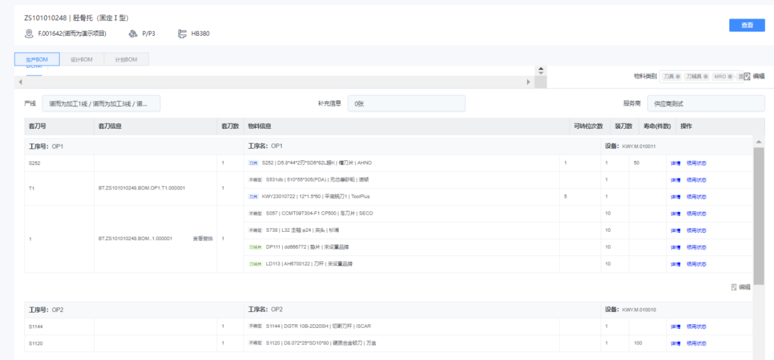The width and height of the screenshot is (774, 360).
Task: Click the 编辑 edit icon below OP1 table
Action: point(734,287)
